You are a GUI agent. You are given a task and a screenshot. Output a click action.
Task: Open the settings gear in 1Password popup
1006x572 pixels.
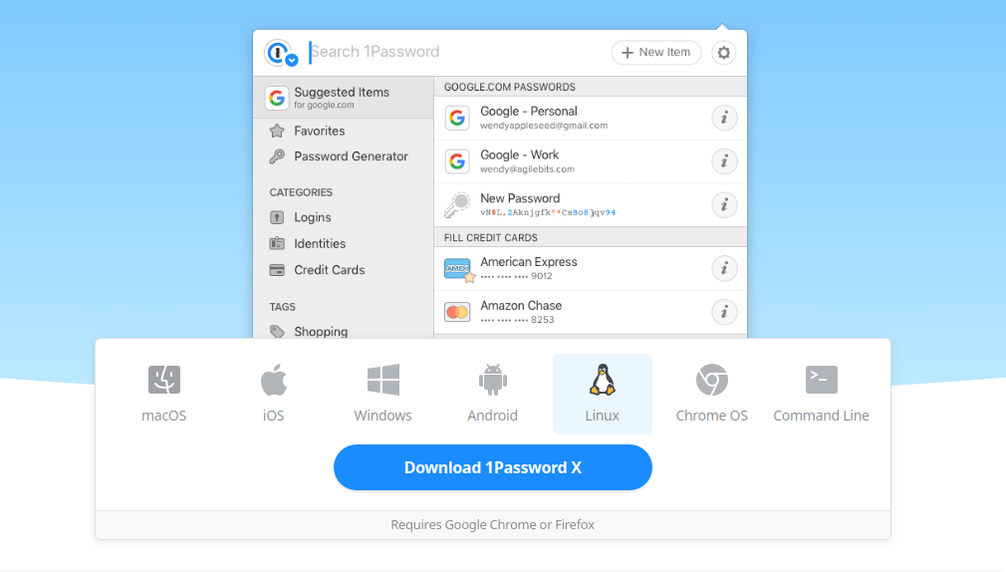(724, 53)
